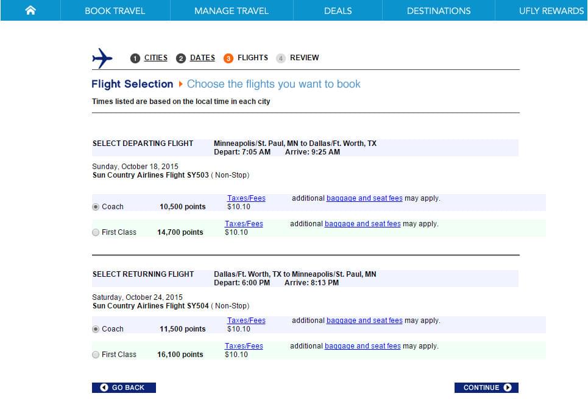The height and width of the screenshot is (399, 588).
Task: Click the Select Departing Flight header
Action: (143, 144)
